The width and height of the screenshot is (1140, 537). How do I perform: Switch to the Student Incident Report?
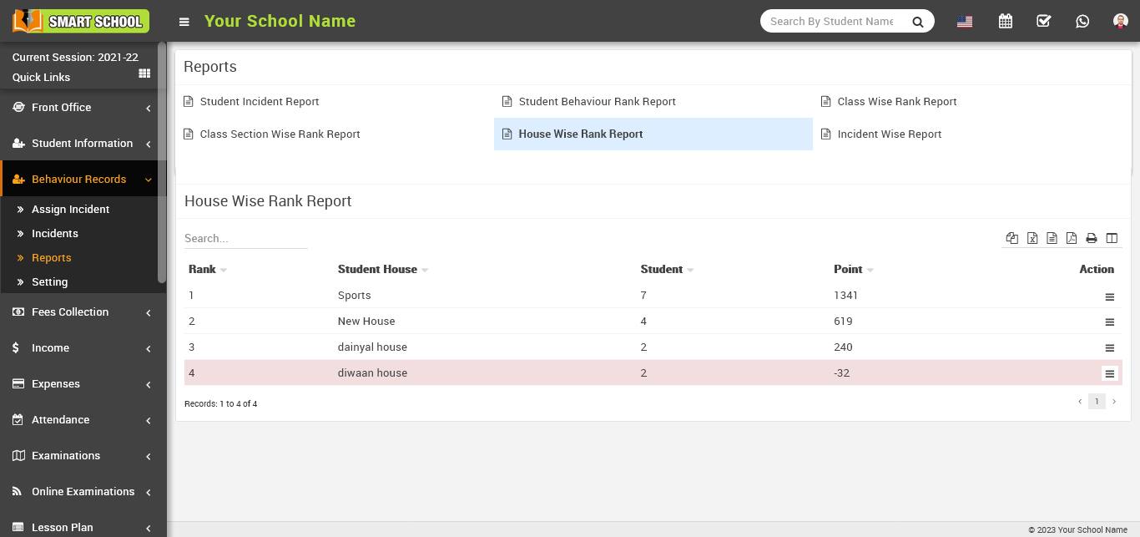pos(259,101)
